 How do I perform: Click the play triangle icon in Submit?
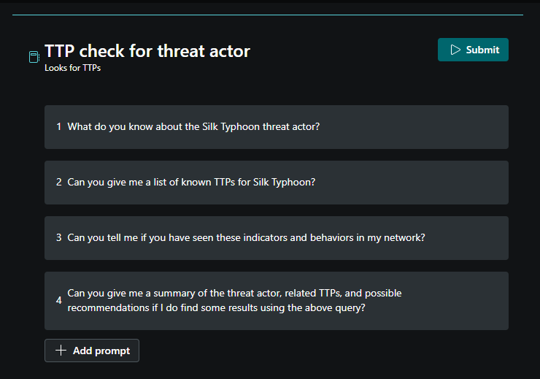tap(455, 50)
